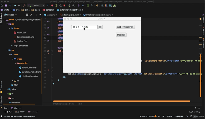Click the Run with Coverage icon
Screen dimensions: 205x119
tap(56, 6)
